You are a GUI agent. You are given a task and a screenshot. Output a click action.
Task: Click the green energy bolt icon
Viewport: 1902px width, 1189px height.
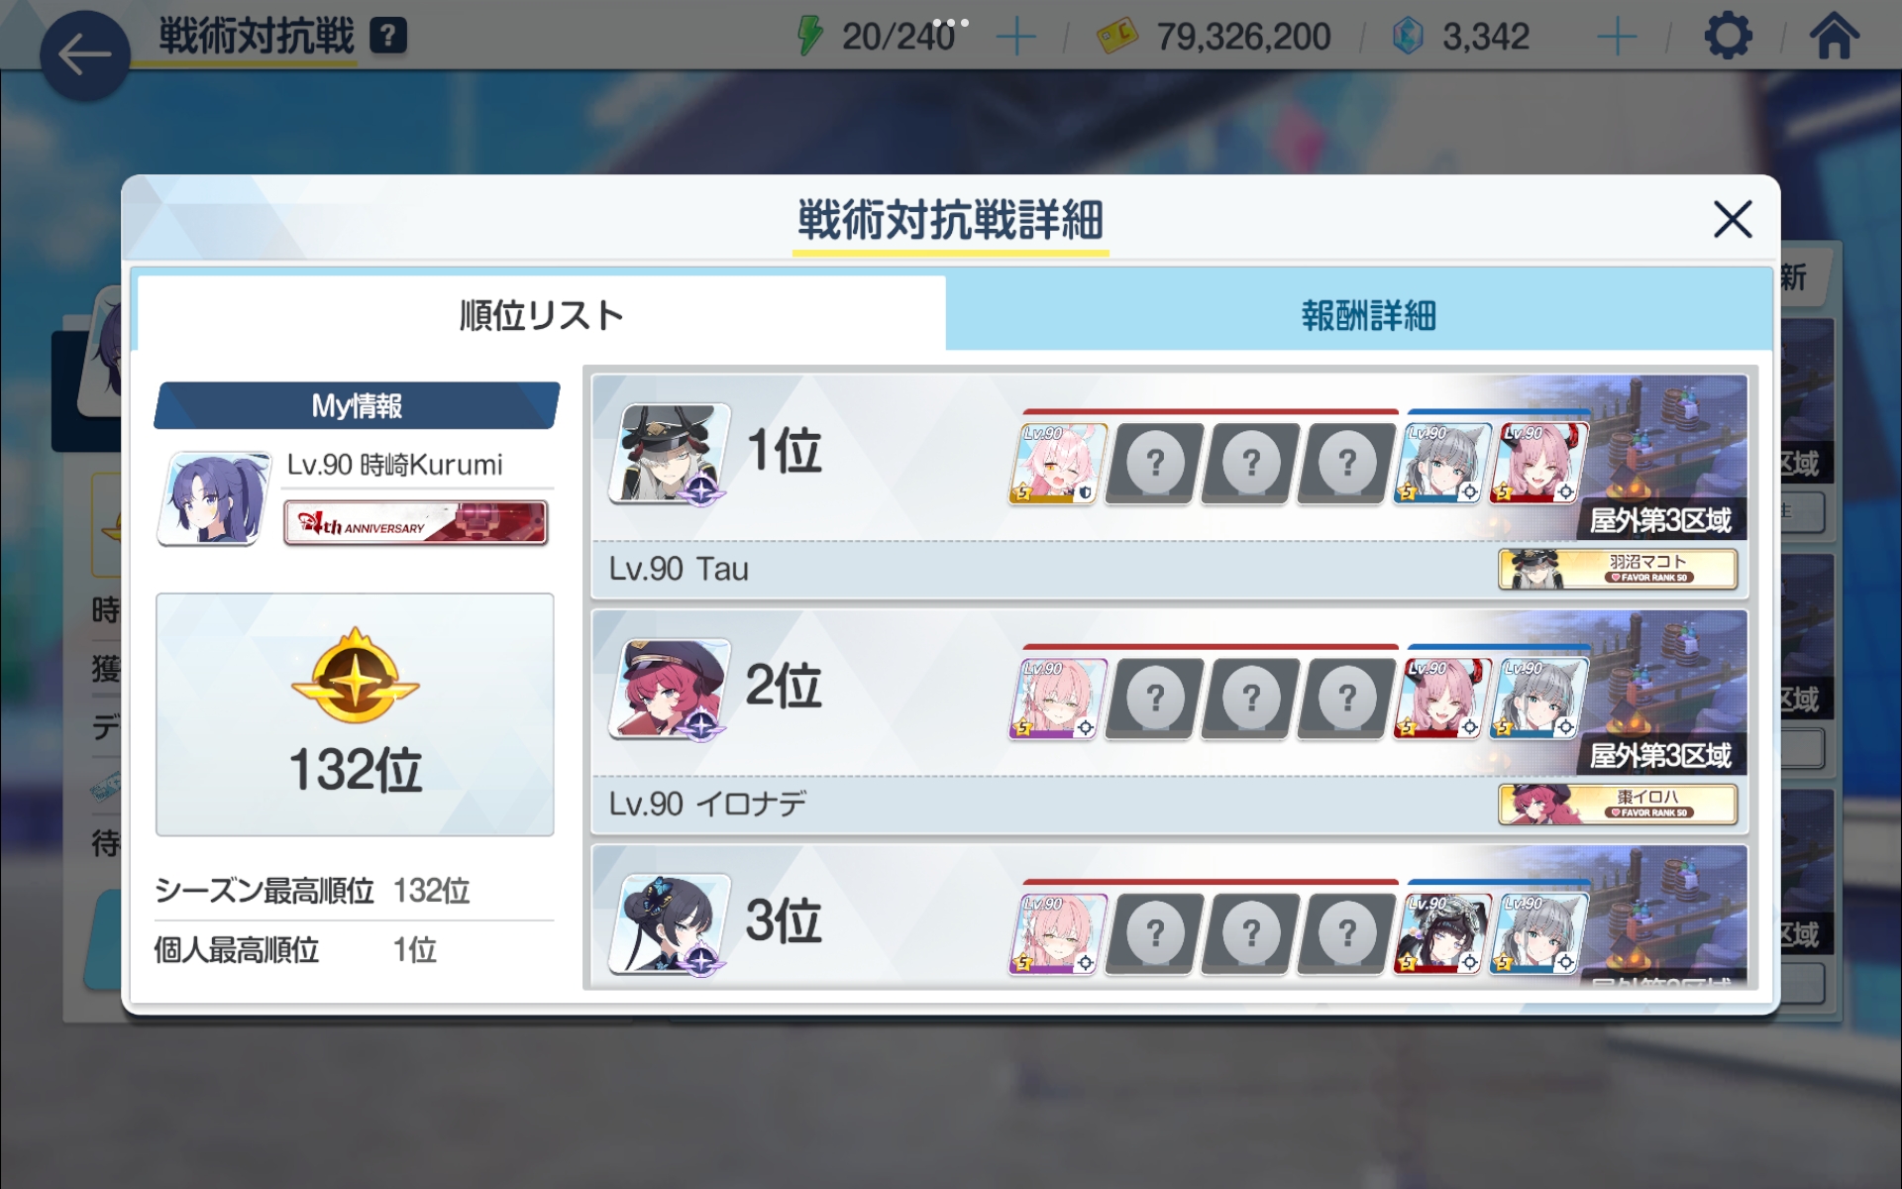click(810, 37)
